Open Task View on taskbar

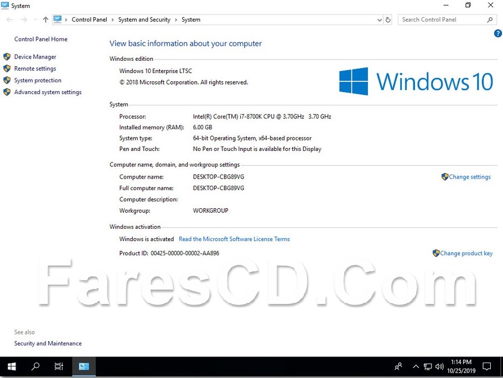click(x=59, y=366)
